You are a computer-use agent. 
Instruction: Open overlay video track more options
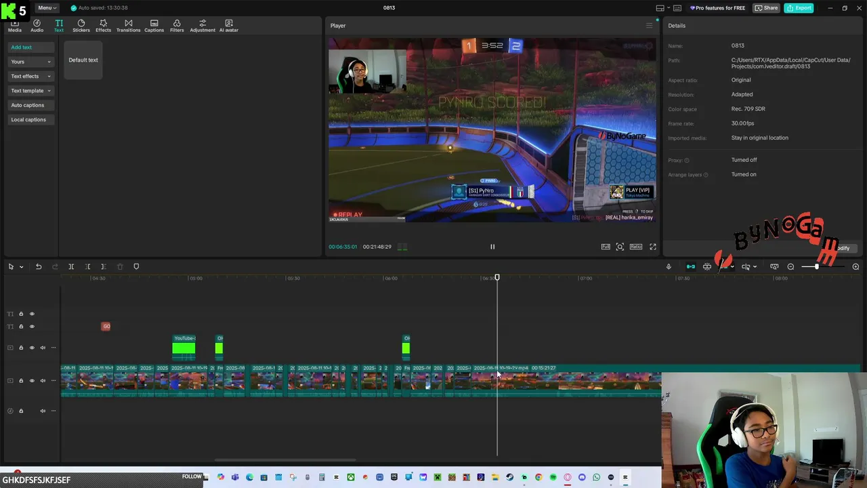(54, 348)
